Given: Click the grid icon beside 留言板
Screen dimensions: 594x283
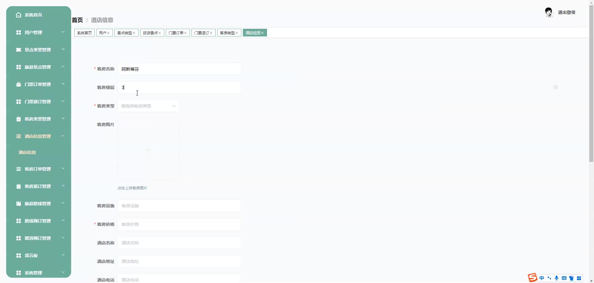Looking at the screenshot, I should coord(19,256).
